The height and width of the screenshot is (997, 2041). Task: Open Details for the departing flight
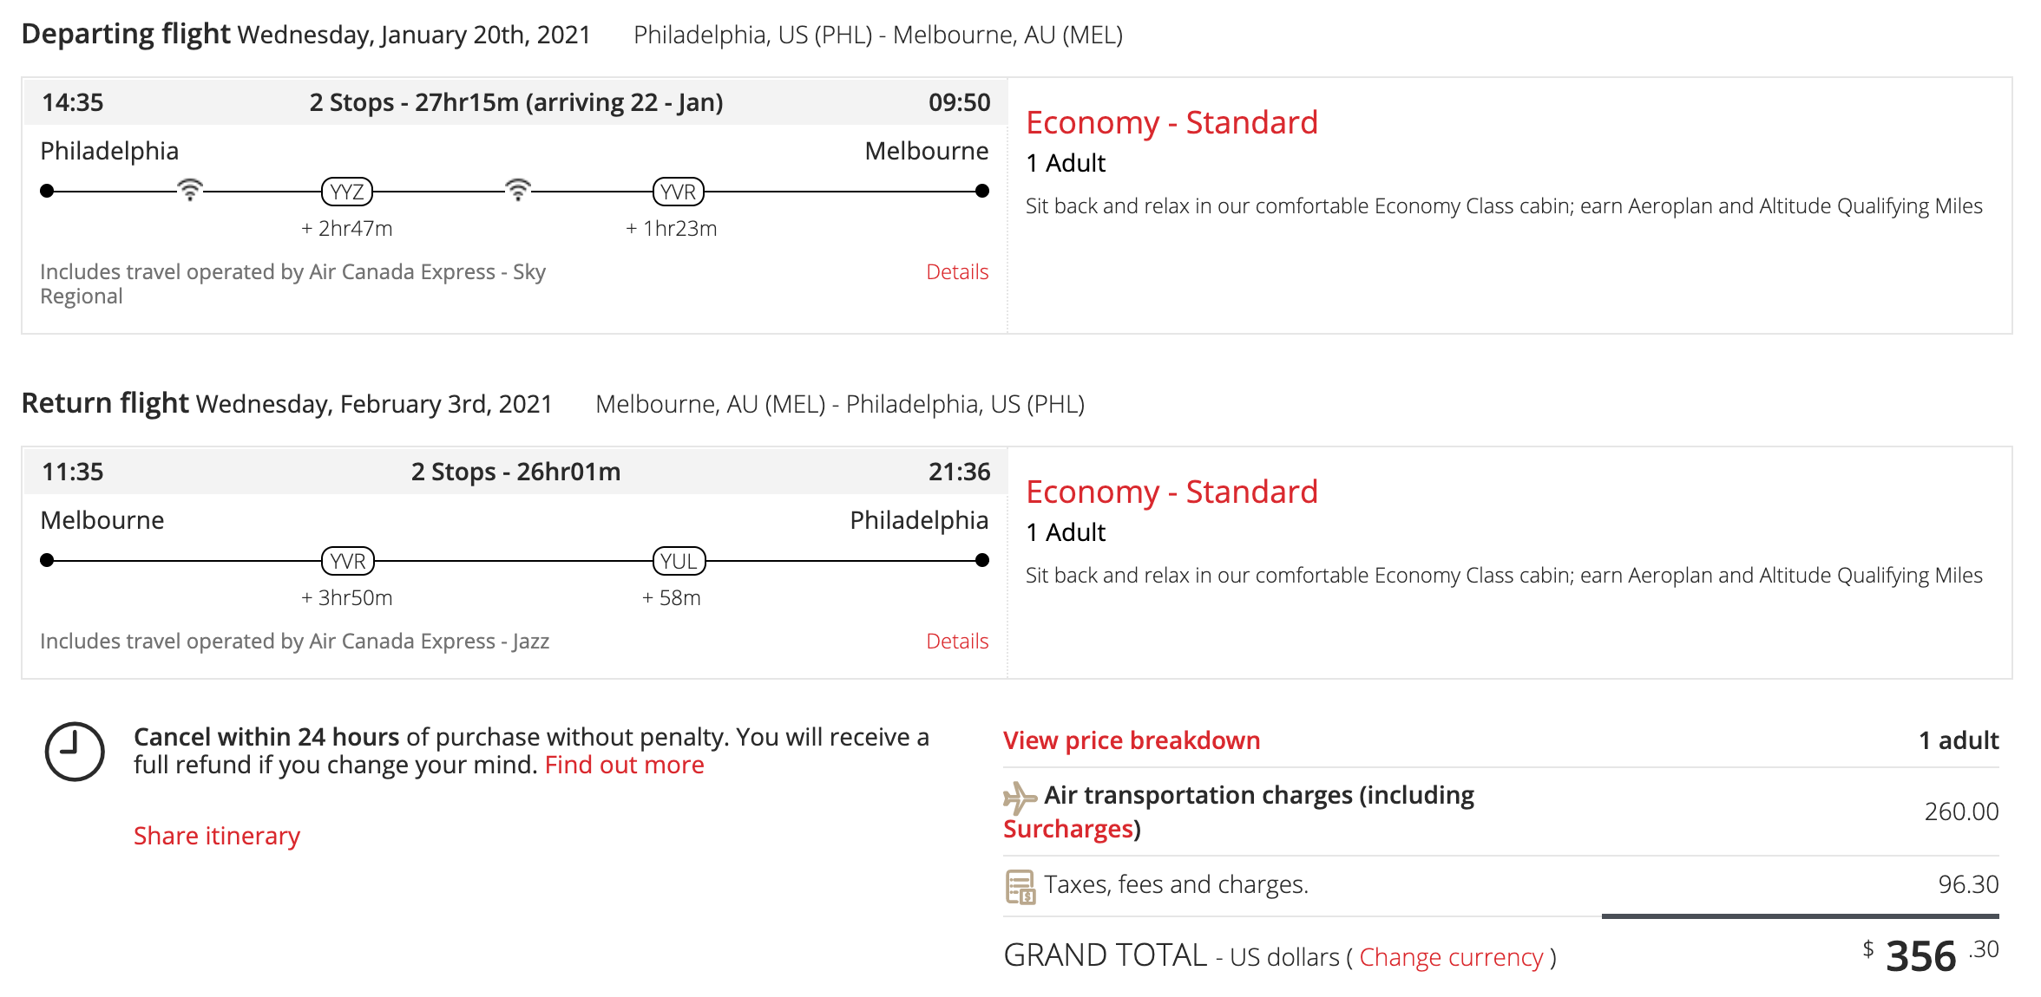(x=957, y=272)
